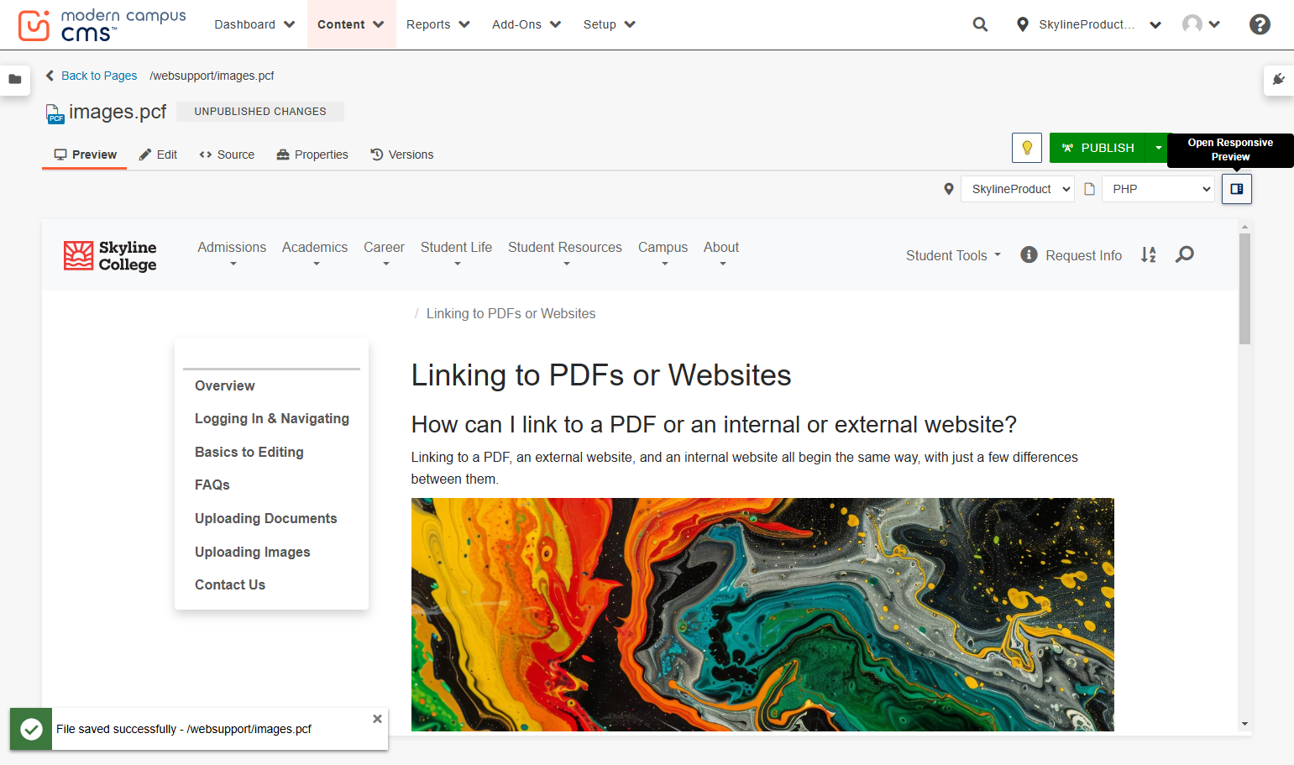
Task: Switch to the Source tab
Action: tap(227, 155)
